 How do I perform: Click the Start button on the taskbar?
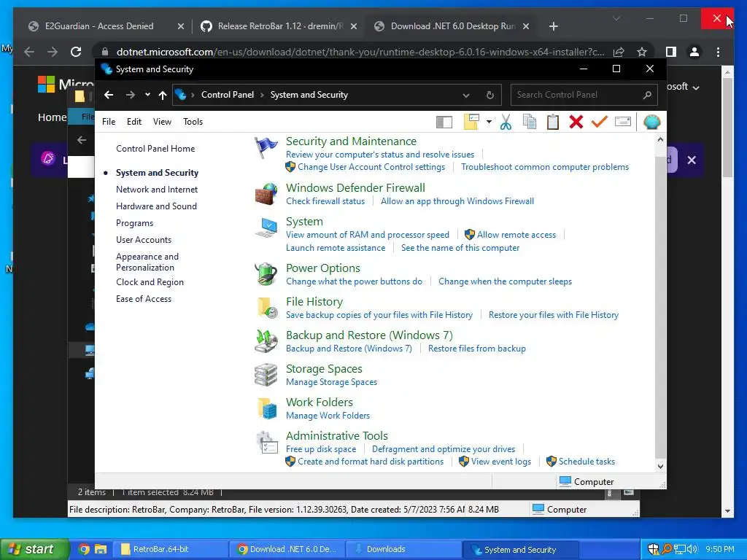point(34,549)
